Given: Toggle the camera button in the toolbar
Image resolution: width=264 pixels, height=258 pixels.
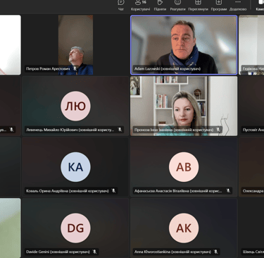Looking at the screenshot, I should coord(260,6).
